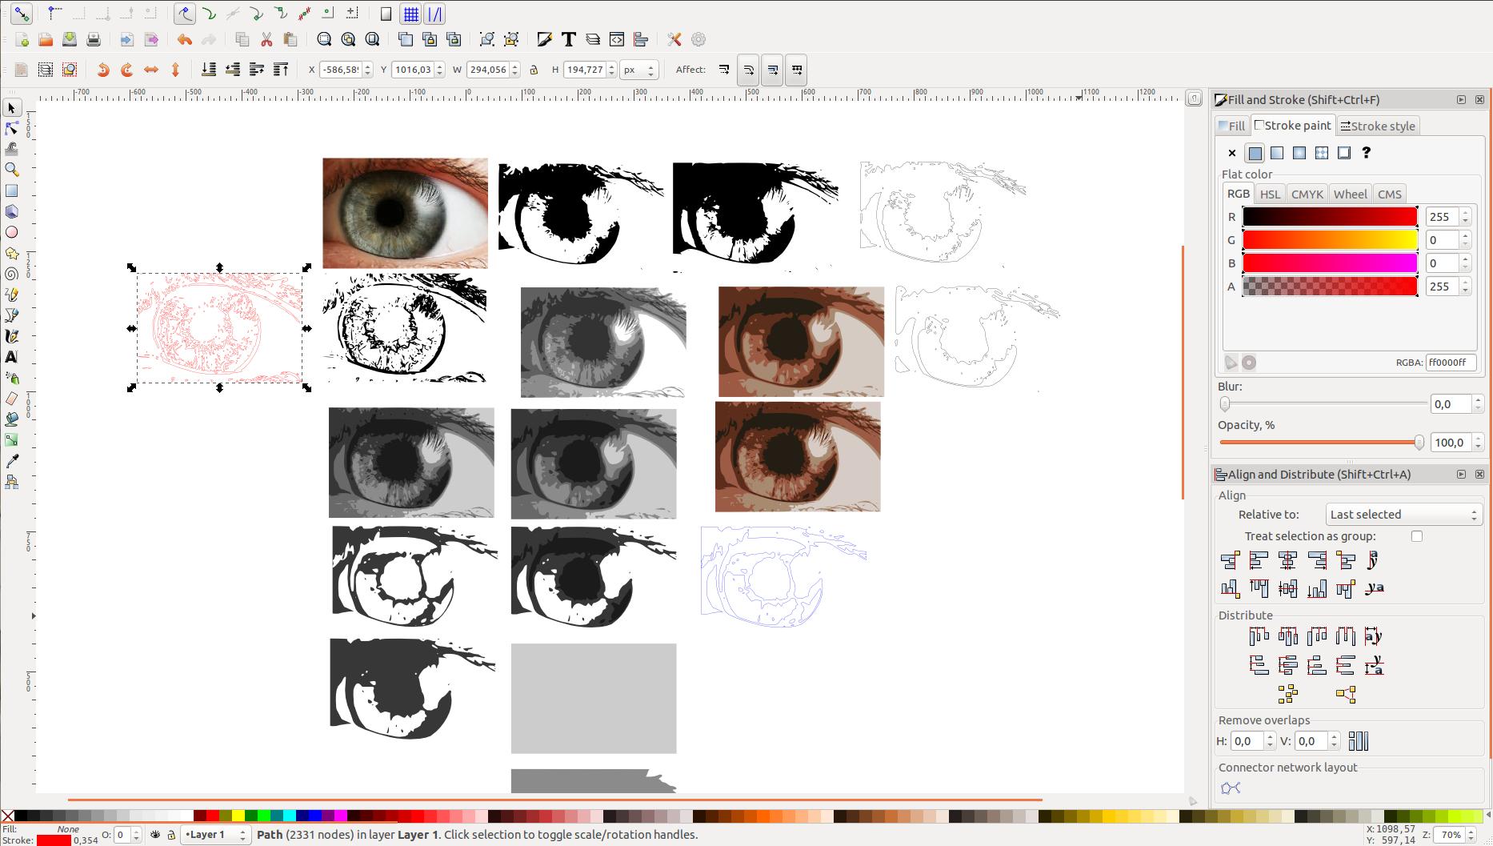Select the Node edit tool
Image resolution: width=1493 pixels, height=846 pixels.
(x=11, y=129)
